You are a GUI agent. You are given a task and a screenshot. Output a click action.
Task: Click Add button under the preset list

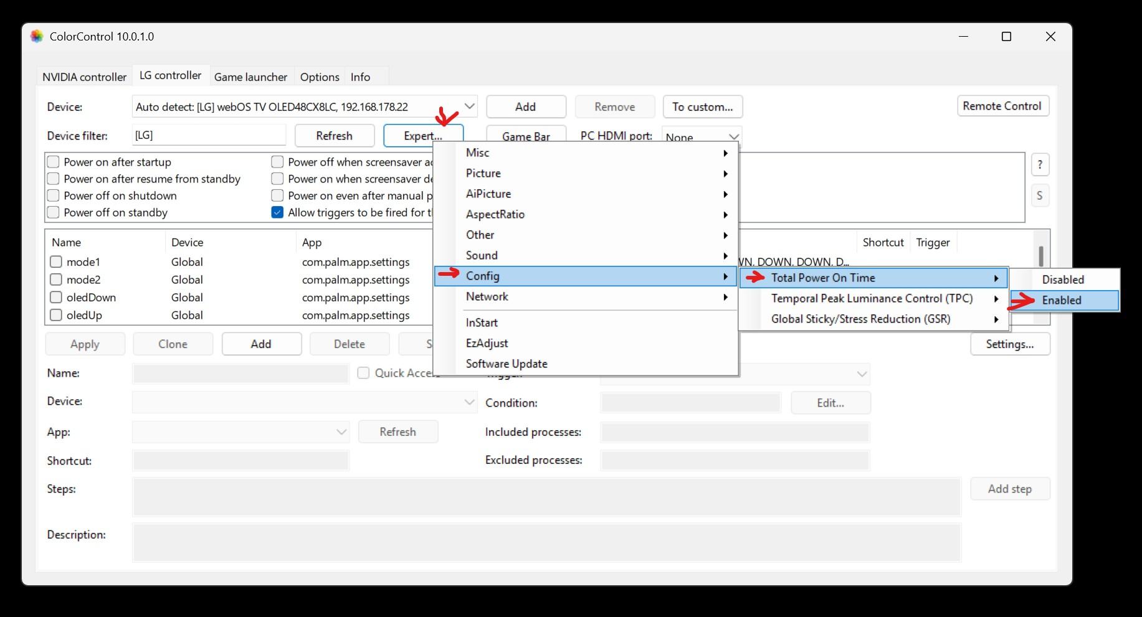(x=262, y=344)
